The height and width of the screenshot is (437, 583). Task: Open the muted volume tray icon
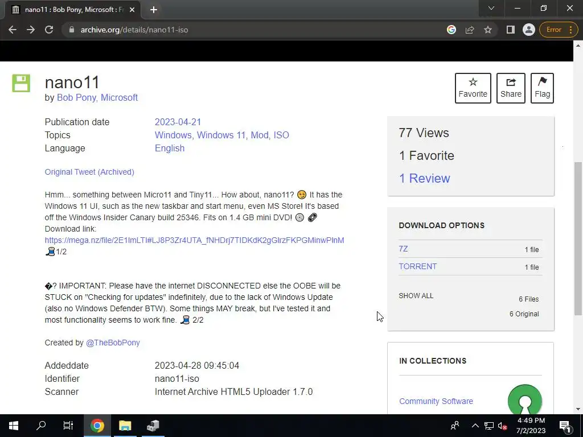502,426
